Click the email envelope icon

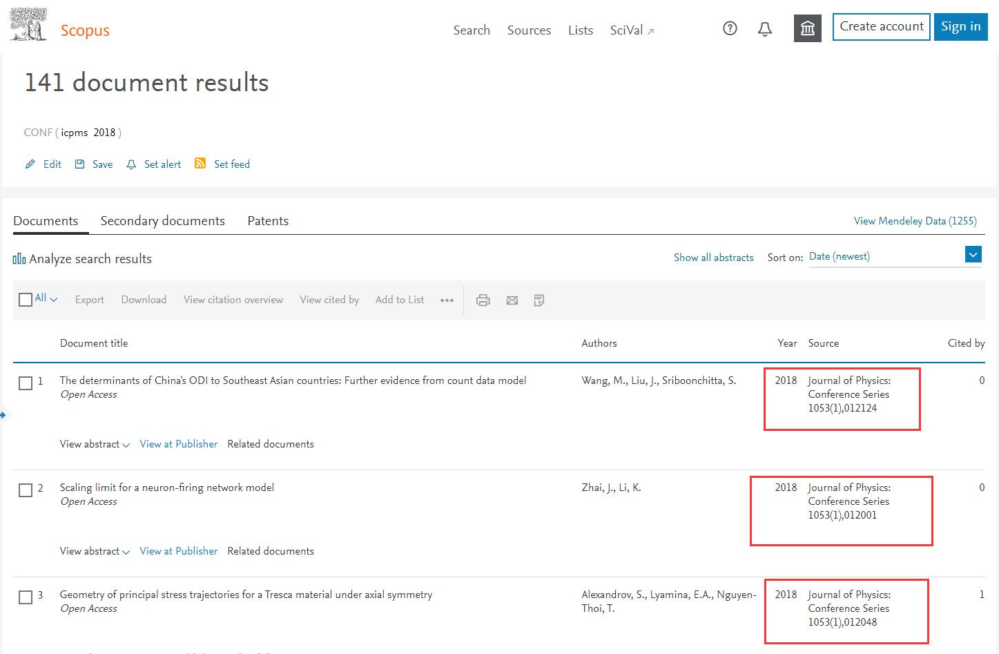[512, 300]
